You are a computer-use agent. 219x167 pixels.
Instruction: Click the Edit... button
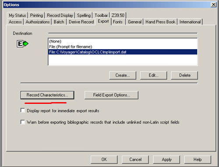153,75
